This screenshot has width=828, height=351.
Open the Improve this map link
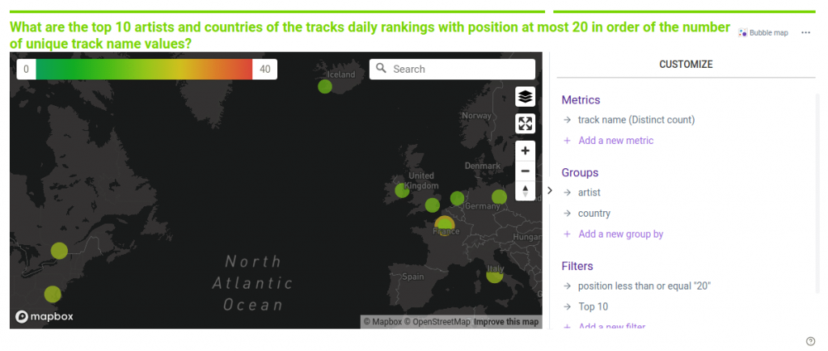point(506,322)
